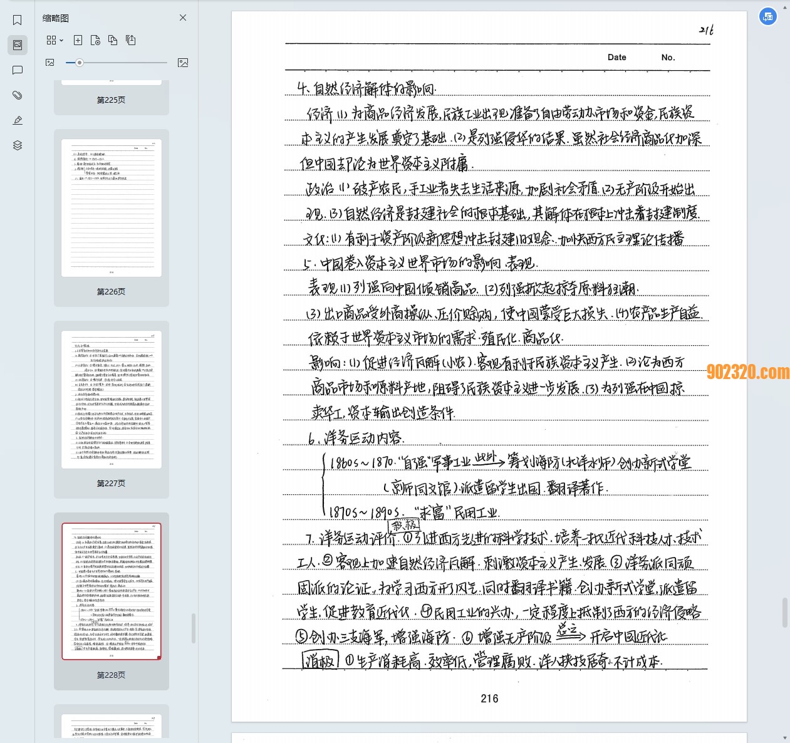Click the extract page icon
790x743 pixels.
pyautogui.click(x=95, y=40)
